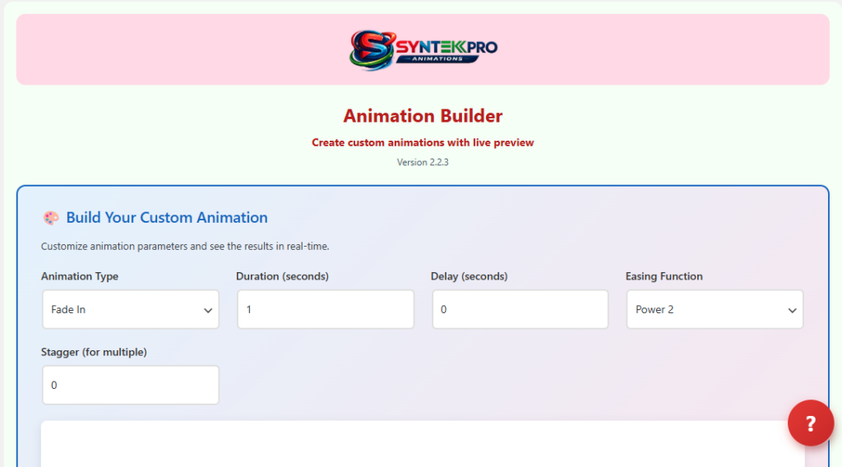842x467 pixels.
Task: Click the SyntekPro Animations logo
Action: coord(423,49)
